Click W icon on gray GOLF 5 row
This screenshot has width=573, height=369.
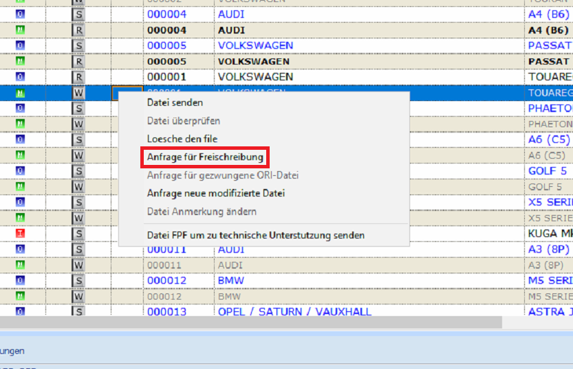[78, 187]
